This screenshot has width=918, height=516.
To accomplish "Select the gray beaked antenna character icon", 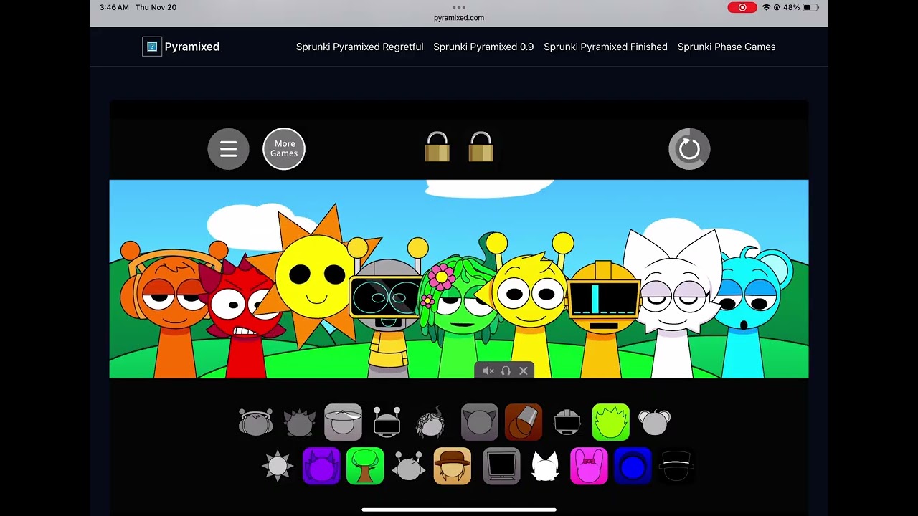I will tap(409, 466).
